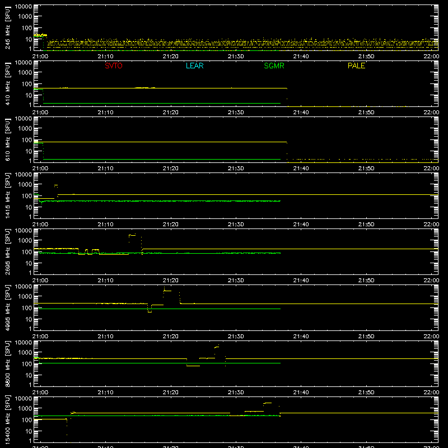Click the 21:20 tick label under 610 MHz plot

coord(171,169)
